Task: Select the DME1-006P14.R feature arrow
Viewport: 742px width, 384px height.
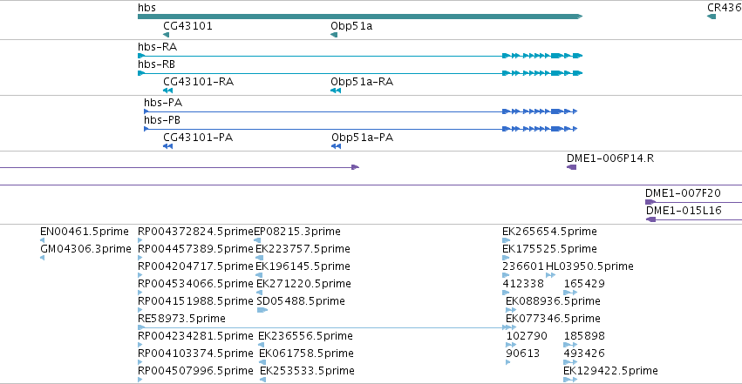Action: 572,167
